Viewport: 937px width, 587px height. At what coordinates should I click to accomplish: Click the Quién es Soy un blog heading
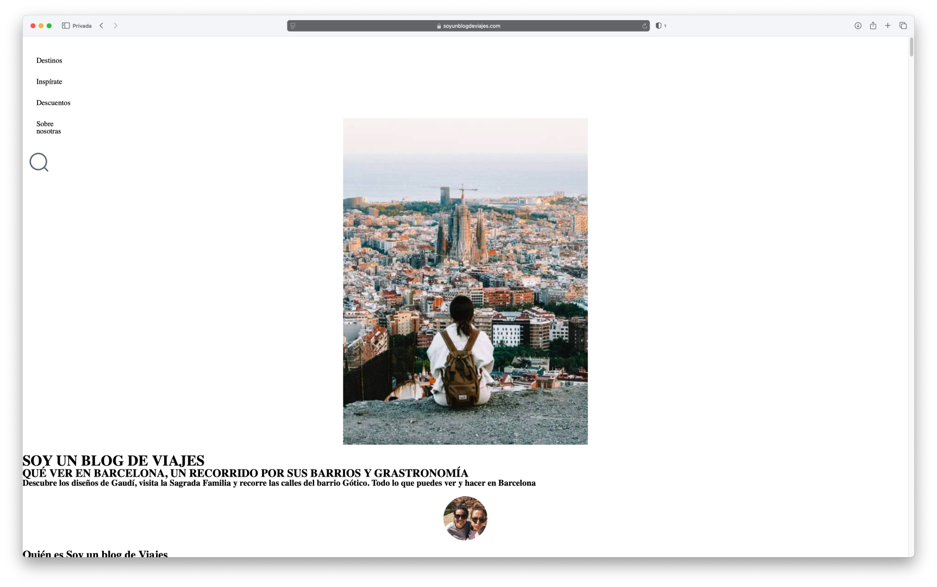pos(95,554)
